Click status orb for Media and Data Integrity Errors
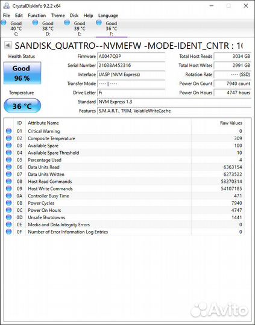Screen dimensions: 255x325 [x=8, y=224]
